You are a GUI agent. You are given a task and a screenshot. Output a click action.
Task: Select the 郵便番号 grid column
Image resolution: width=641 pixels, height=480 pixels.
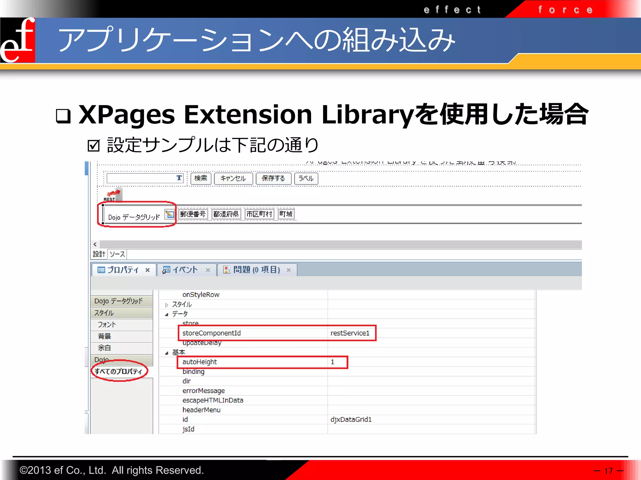(193, 214)
